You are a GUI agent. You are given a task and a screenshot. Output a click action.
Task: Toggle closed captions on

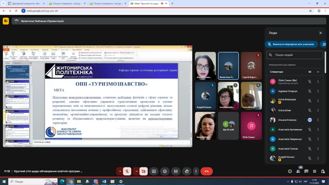click(176, 171)
